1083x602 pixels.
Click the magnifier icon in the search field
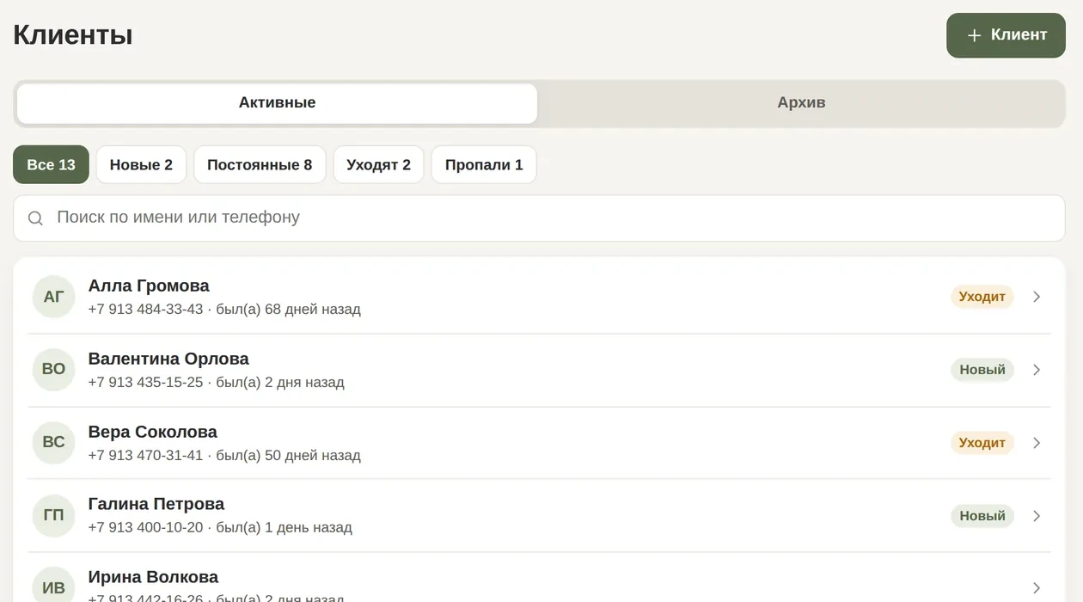click(x=35, y=218)
